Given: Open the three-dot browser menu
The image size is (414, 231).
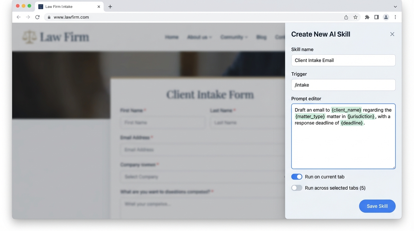Looking at the screenshot, I should (395, 17).
